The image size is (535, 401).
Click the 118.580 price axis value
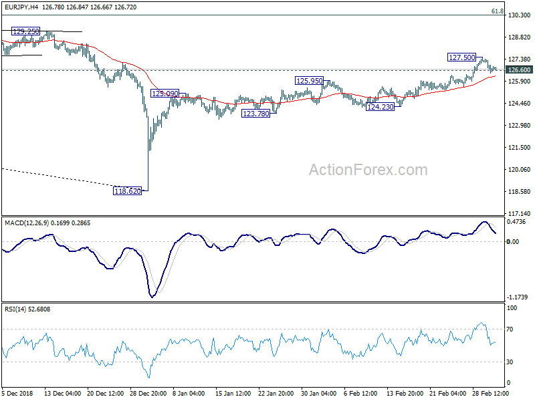click(520, 192)
